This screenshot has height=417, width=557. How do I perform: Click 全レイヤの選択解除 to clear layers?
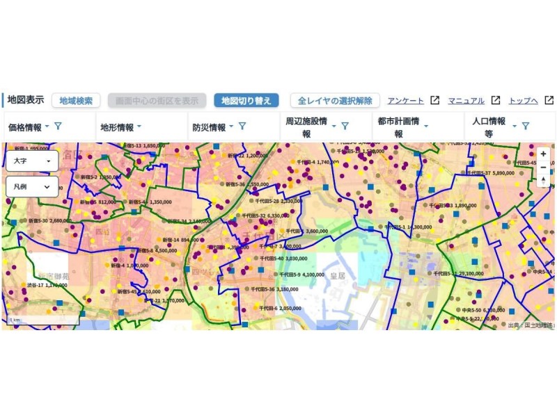pyautogui.click(x=335, y=101)
